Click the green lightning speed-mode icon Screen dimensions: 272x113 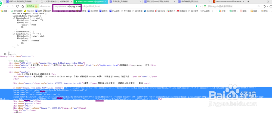(x=196, y=6)
